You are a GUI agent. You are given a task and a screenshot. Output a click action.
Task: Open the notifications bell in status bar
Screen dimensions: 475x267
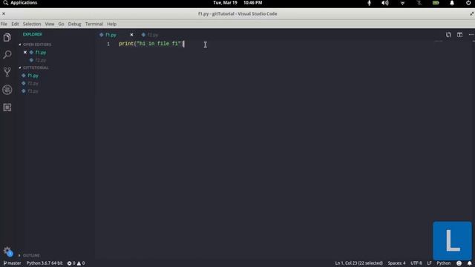[469, 263]
